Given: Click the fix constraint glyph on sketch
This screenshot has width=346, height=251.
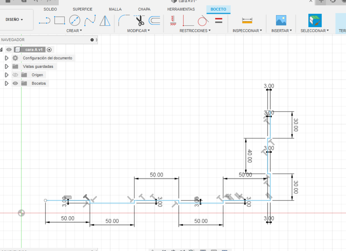Looking at the screenshot, I should point(67,197).
